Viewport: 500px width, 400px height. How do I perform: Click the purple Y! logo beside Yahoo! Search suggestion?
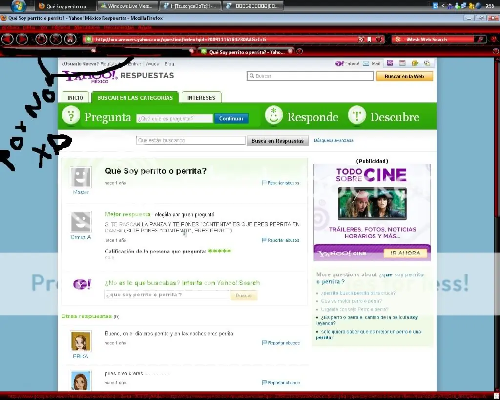click(x=82, y=284)
